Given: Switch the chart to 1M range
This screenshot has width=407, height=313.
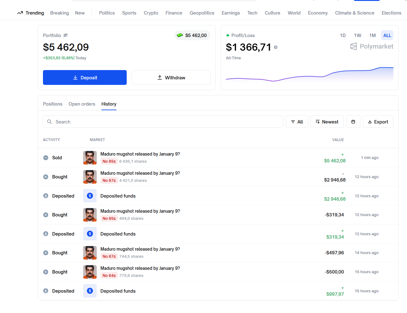Looking at the screenshot, I should pos(372,35).
